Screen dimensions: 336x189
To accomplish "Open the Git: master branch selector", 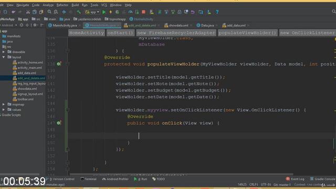I will (282, 184).
